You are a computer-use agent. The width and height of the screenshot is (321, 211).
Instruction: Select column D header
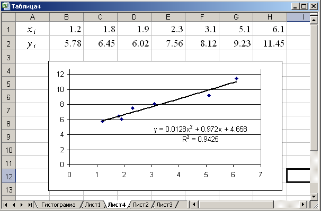135,17
